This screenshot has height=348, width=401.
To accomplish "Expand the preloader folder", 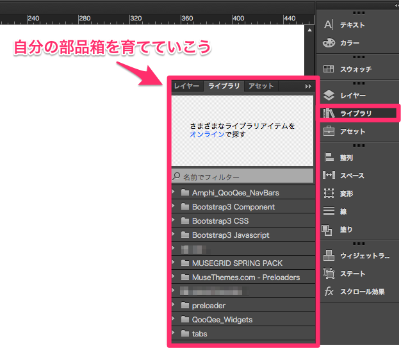I will pyautogui.click(x=174, y=304).
